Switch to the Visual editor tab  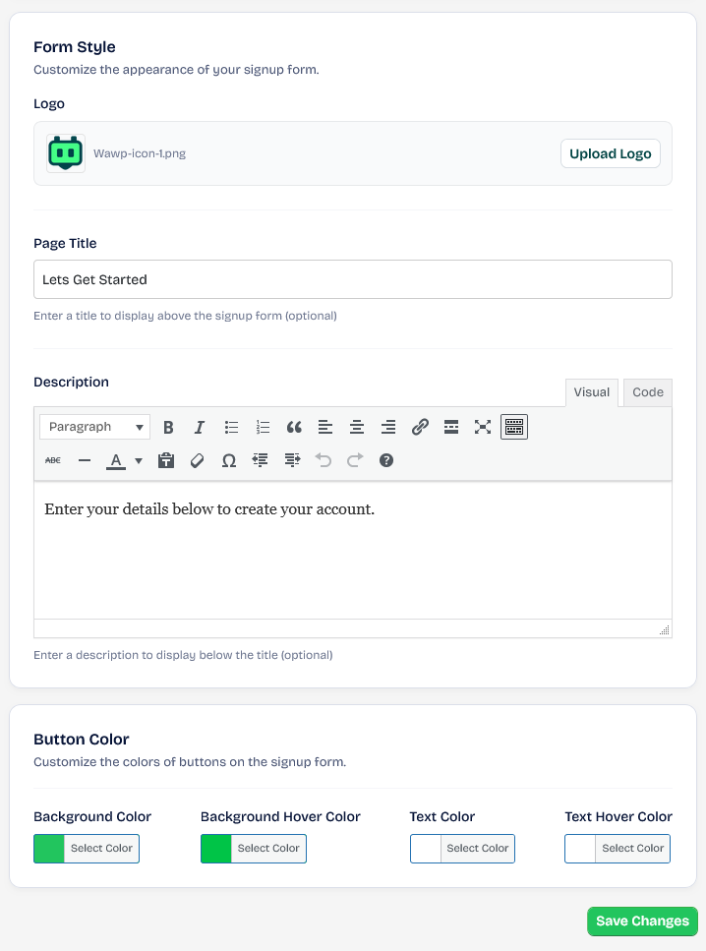coord(591,392)
